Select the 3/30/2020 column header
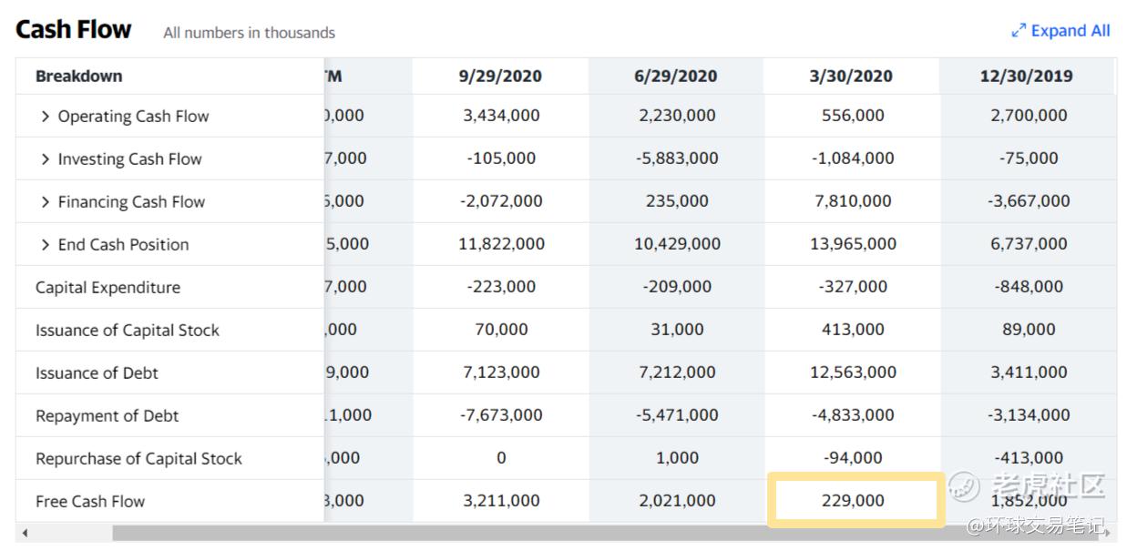The image size is (1127, 551). pos(852,77)
